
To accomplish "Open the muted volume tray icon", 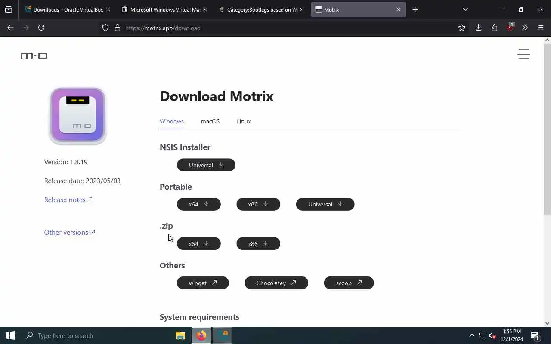I will [x=493, y=335].
